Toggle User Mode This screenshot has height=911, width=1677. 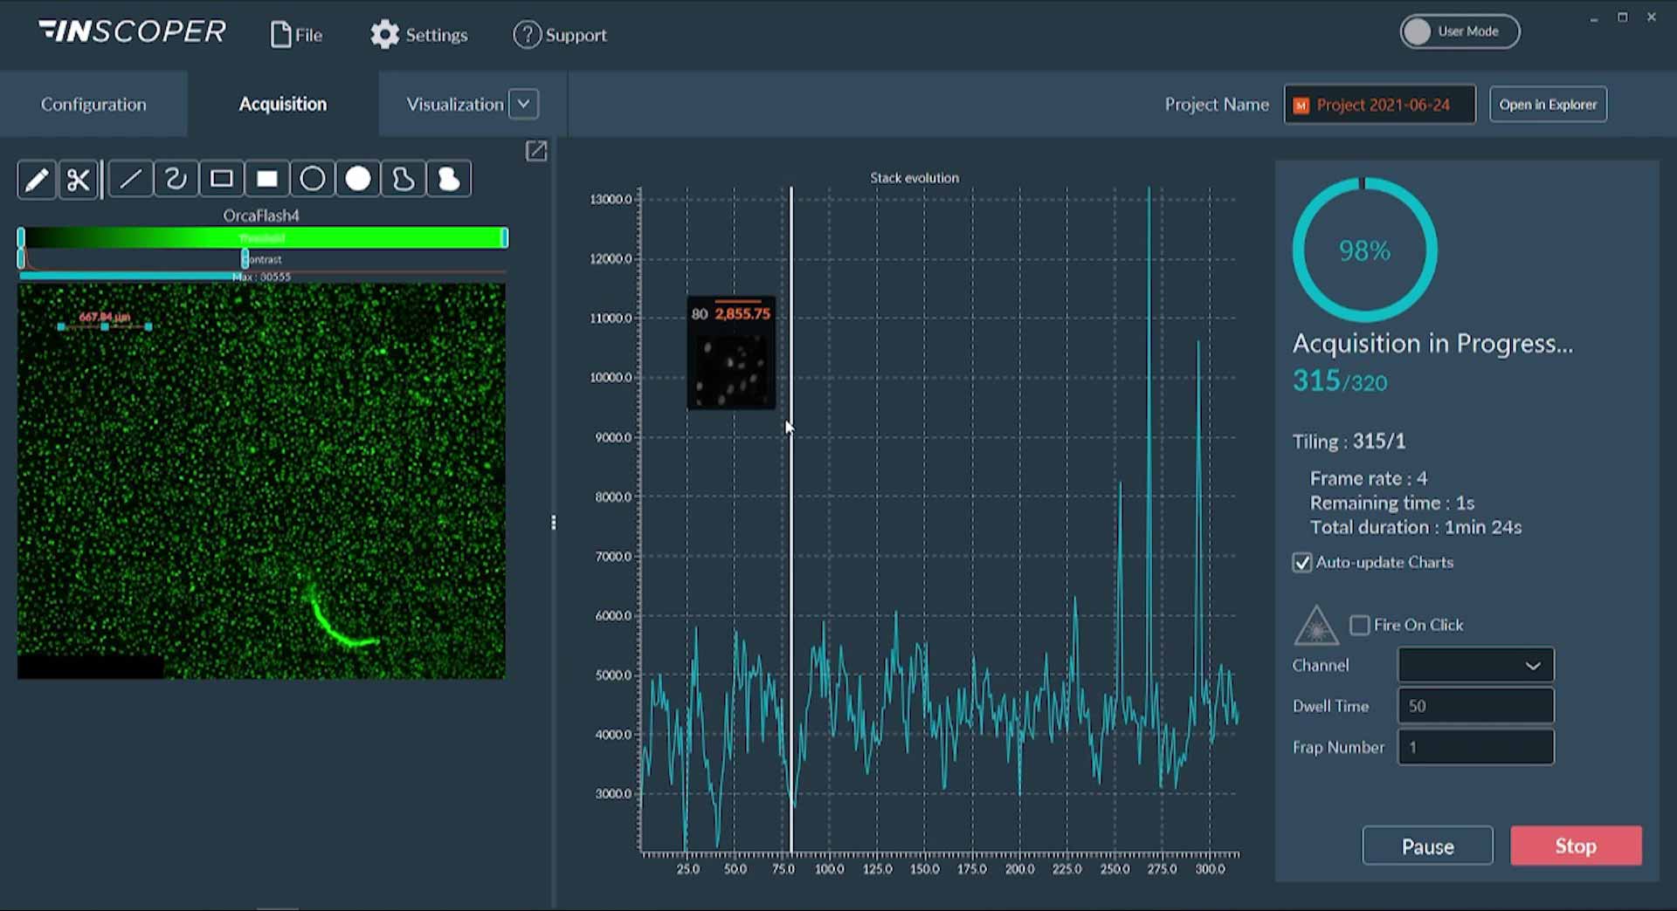pos(1459,31)
